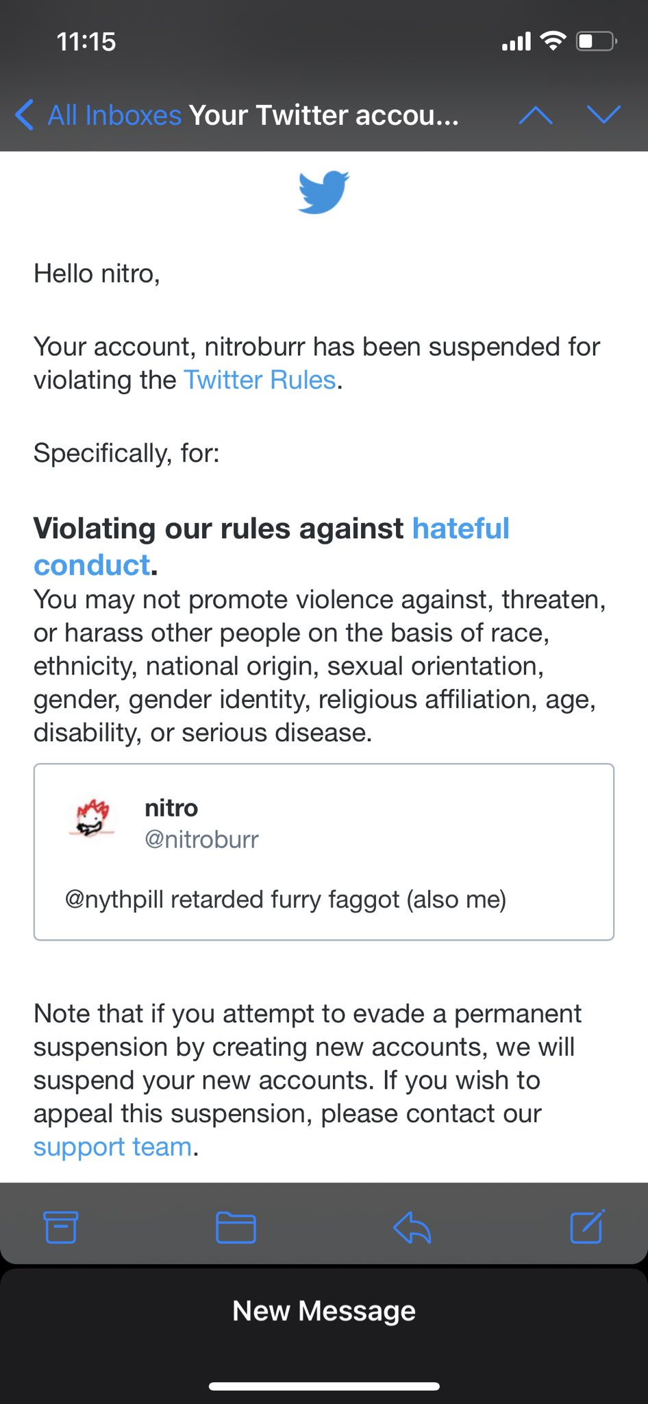Click the Wi-Fi status icon
This screenshot has width=648, height=1404.
click(553, 41)
